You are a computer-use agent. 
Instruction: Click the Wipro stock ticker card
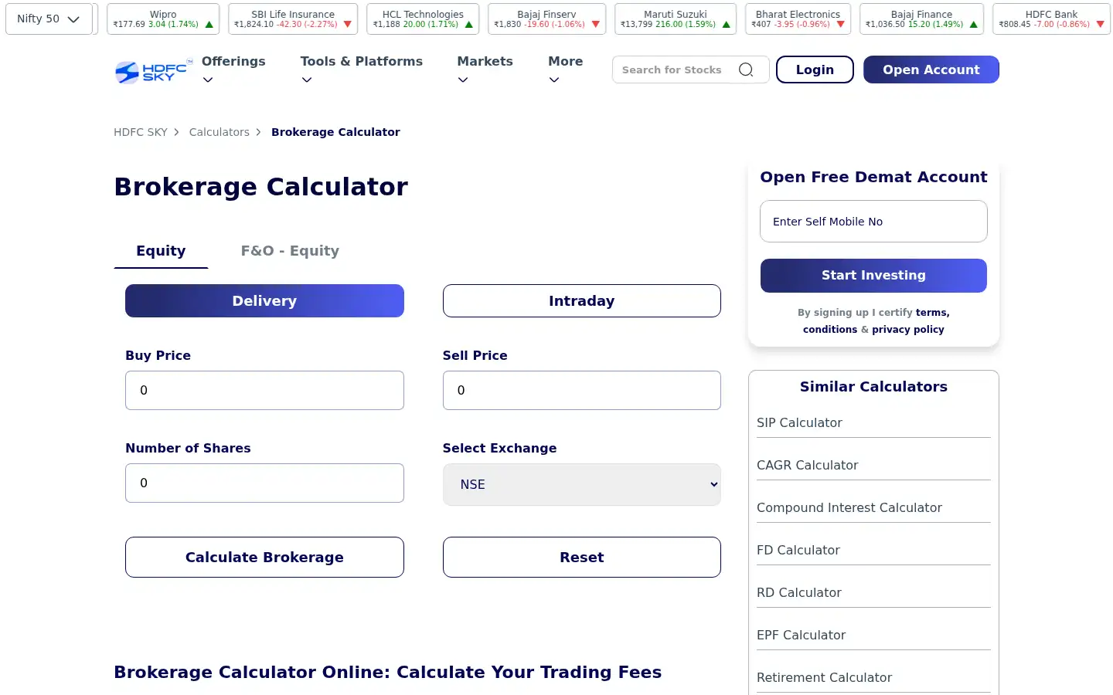click(x=163, y=19)
